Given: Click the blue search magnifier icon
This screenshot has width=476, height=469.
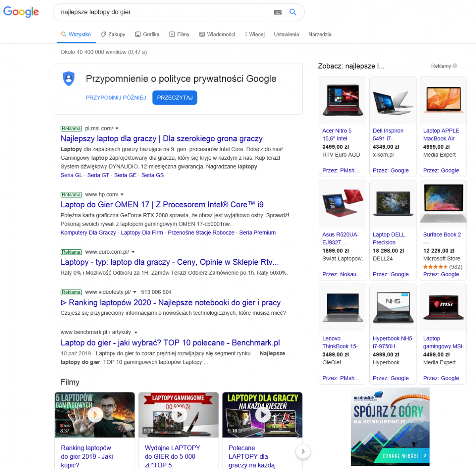Looking at the screenshot, I should [293, 12].
